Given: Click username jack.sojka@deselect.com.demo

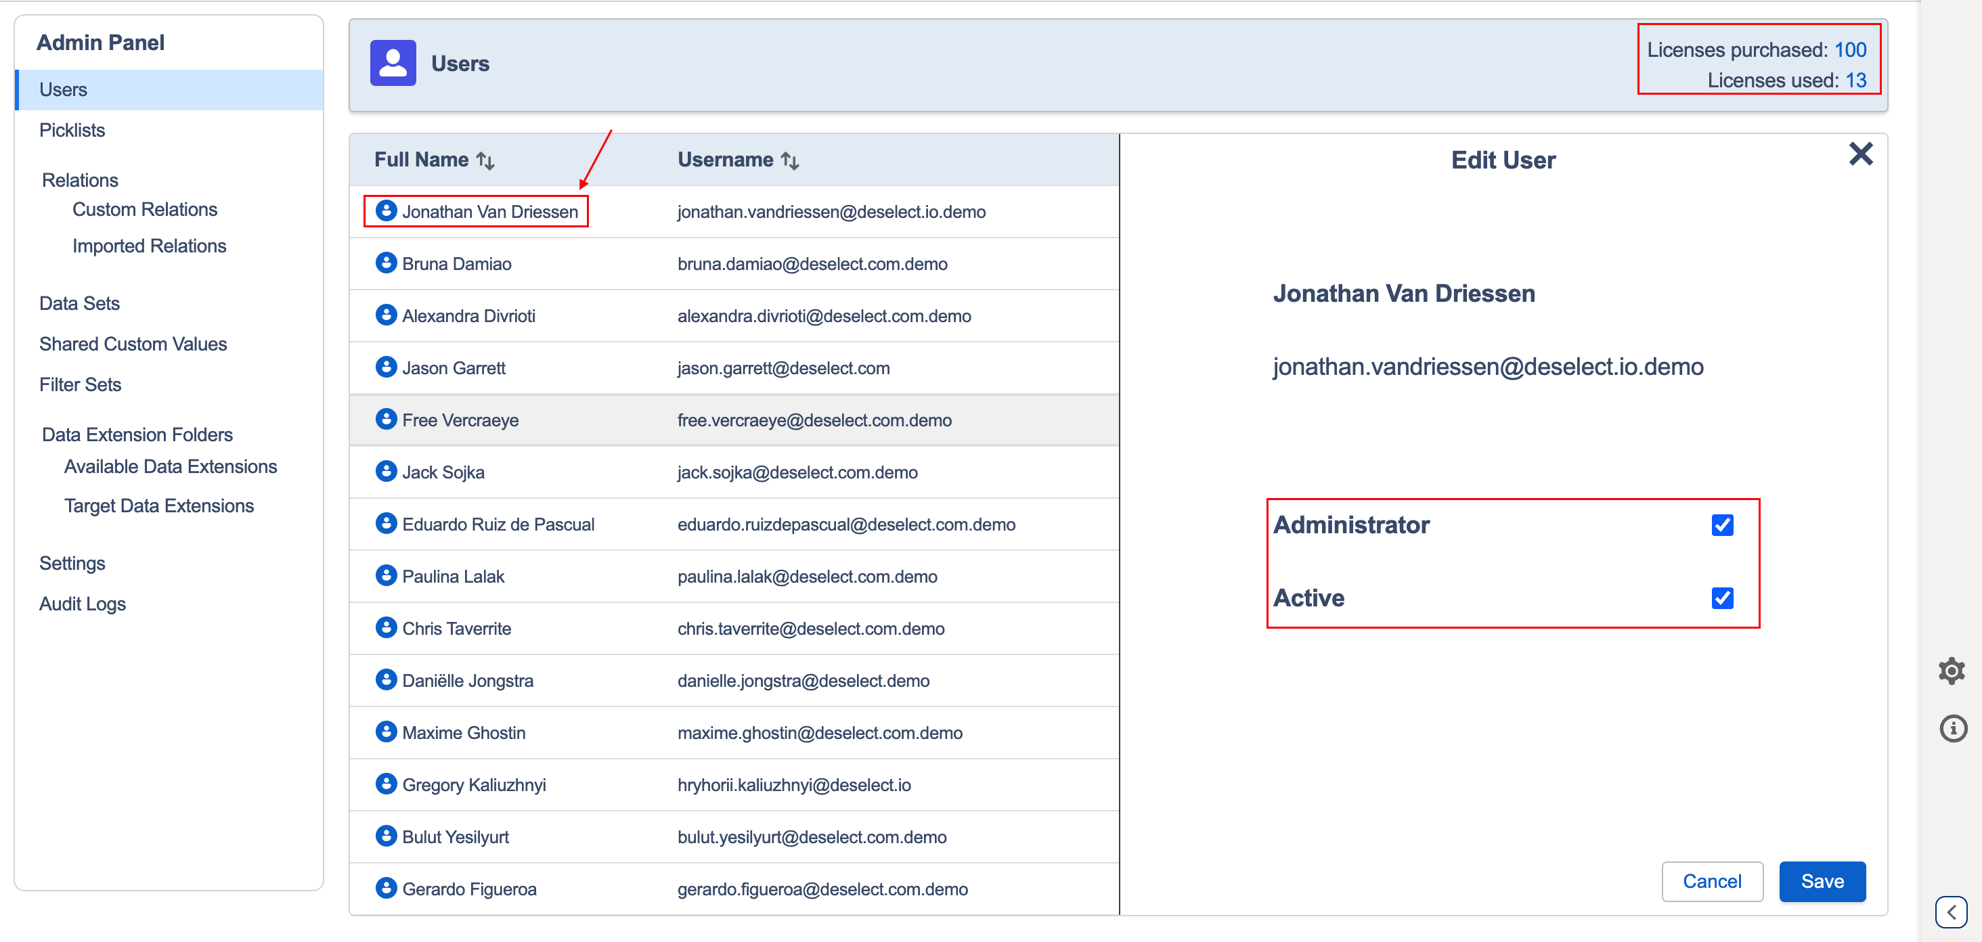Looking at the screenshot, I should point(797,473).
